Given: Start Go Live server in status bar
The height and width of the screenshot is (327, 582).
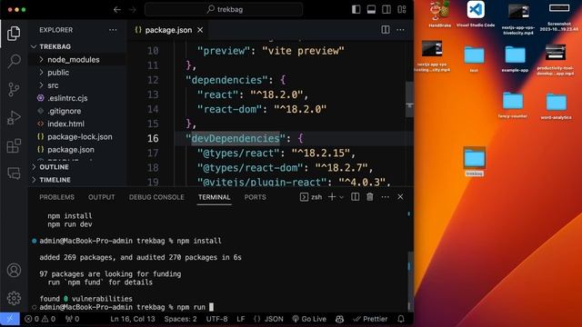Looking at the screenshot, I should coord(309,319).
